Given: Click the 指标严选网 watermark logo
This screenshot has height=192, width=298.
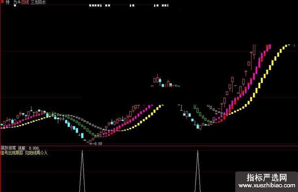Looking at the screenshot, I should point(267,177).
